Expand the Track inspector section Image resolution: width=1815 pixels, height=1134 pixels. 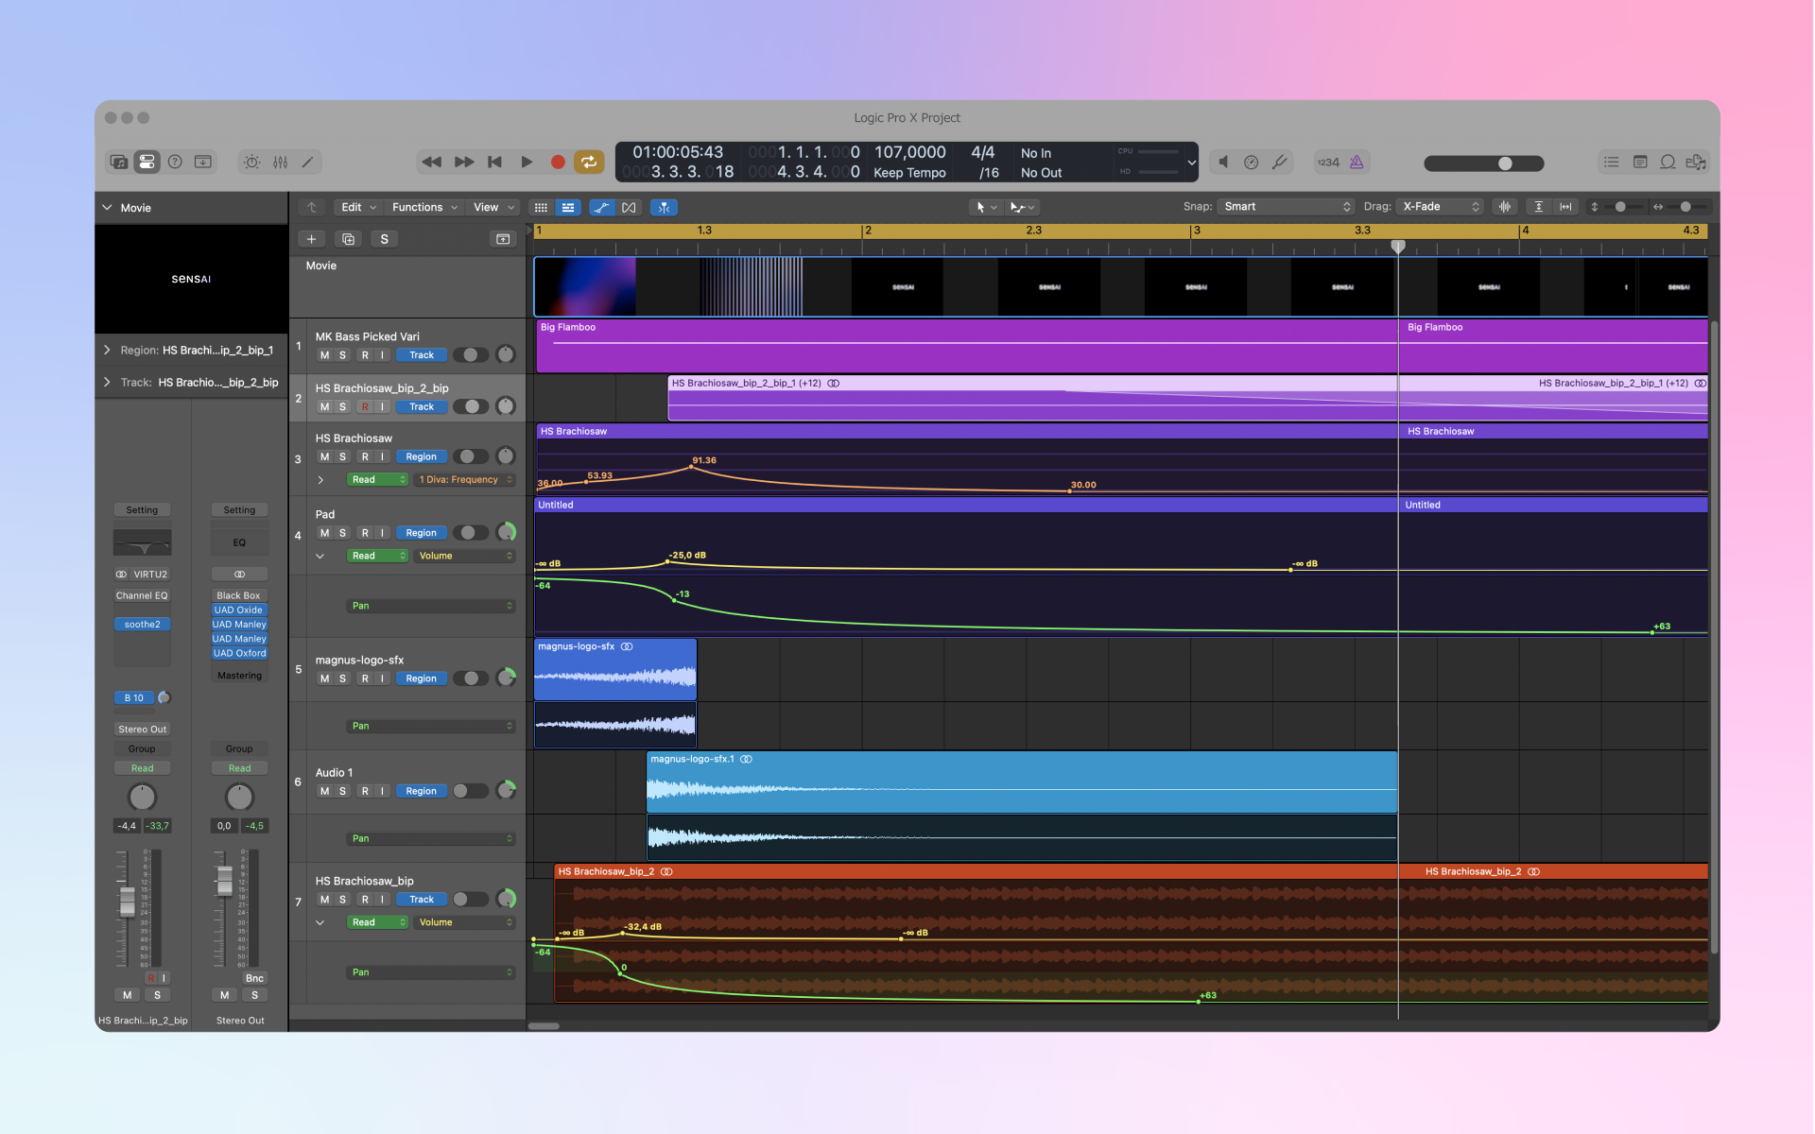pyautogui.click(x=107, y=383)
